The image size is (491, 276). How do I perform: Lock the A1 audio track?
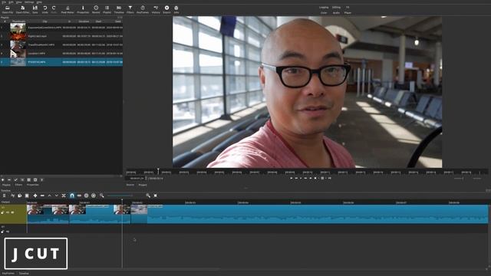pos(2,232)
